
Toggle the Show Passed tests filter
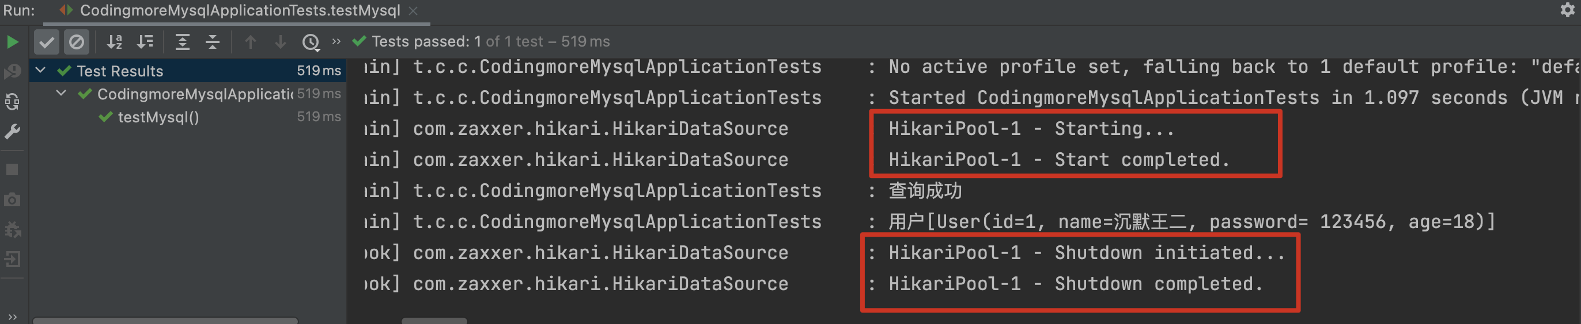click(47, 41)
